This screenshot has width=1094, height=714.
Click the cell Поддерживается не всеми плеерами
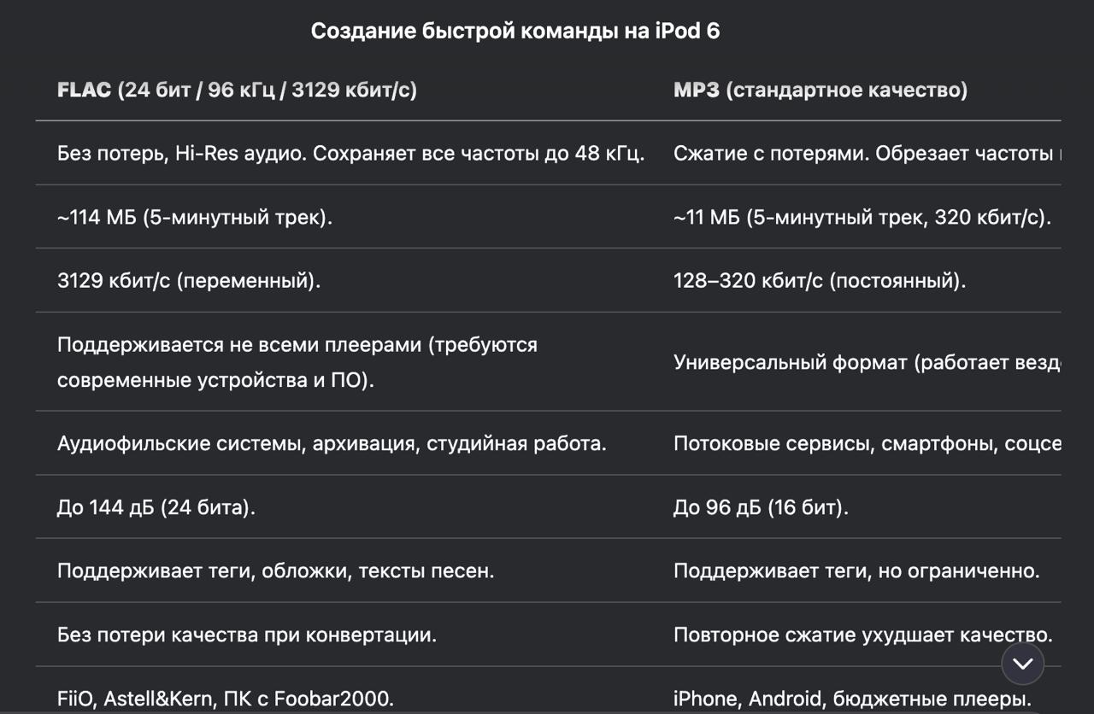297,362
